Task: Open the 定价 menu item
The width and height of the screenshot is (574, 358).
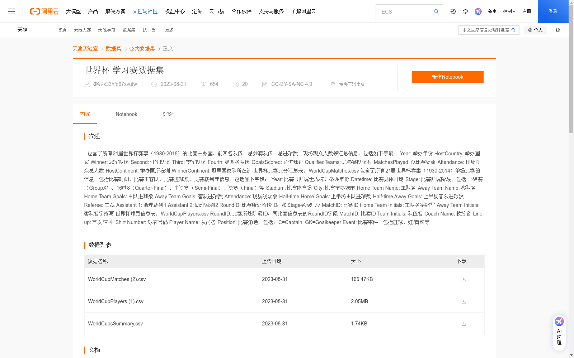Action: (197, 11)
